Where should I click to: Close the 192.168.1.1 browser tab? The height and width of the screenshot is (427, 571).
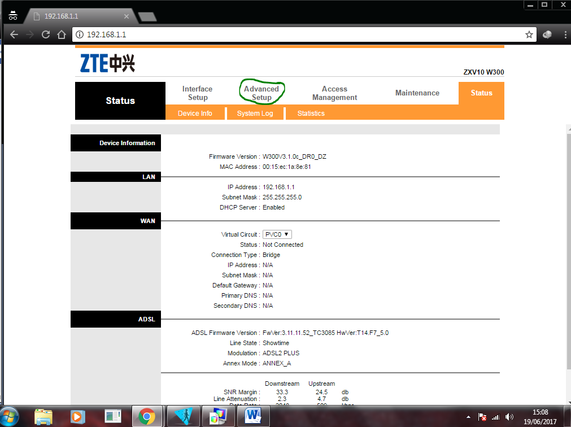pos(127,16)
